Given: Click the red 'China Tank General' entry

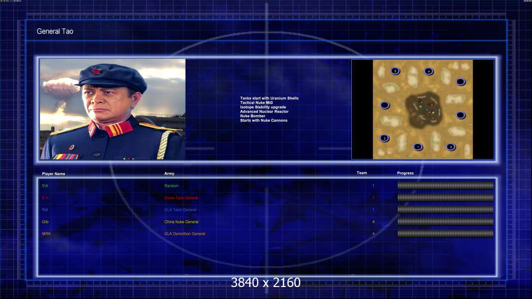Looking at the screenshot, I should 181,198.
